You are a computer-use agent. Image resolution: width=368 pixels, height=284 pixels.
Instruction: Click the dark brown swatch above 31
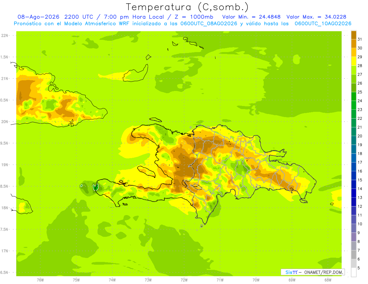(x=354, y=35)
